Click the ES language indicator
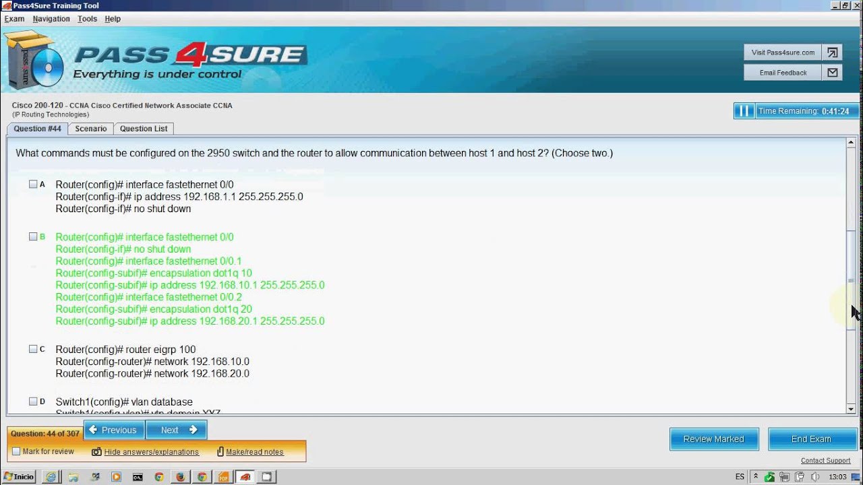 pyautogui.click(x=740, y=477)
